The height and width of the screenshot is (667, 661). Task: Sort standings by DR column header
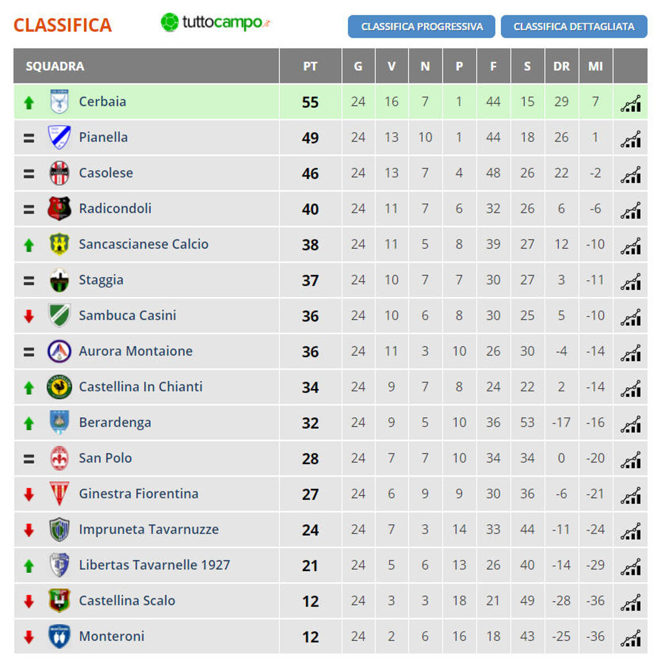point(561,66)
